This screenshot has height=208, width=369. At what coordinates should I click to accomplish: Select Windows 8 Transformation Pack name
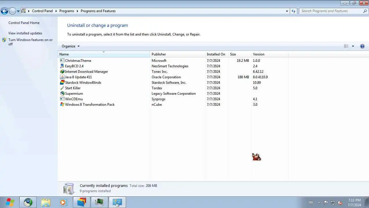pyautogui.click(x=90, y=105)
